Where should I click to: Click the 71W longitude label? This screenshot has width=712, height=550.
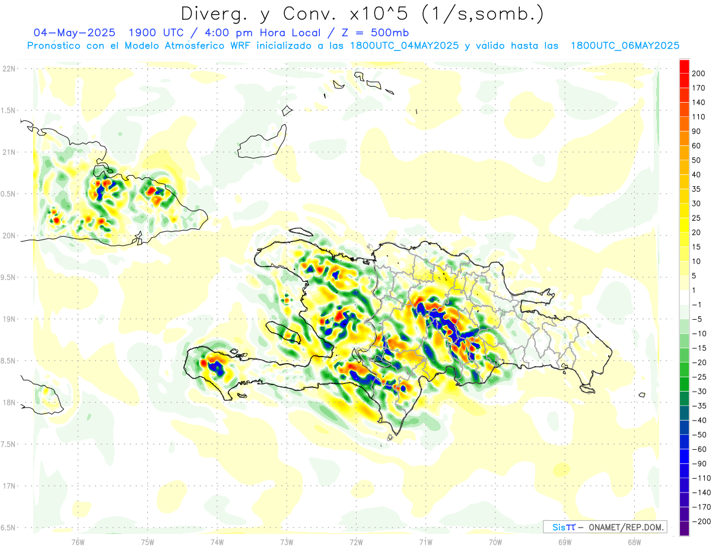425,541
